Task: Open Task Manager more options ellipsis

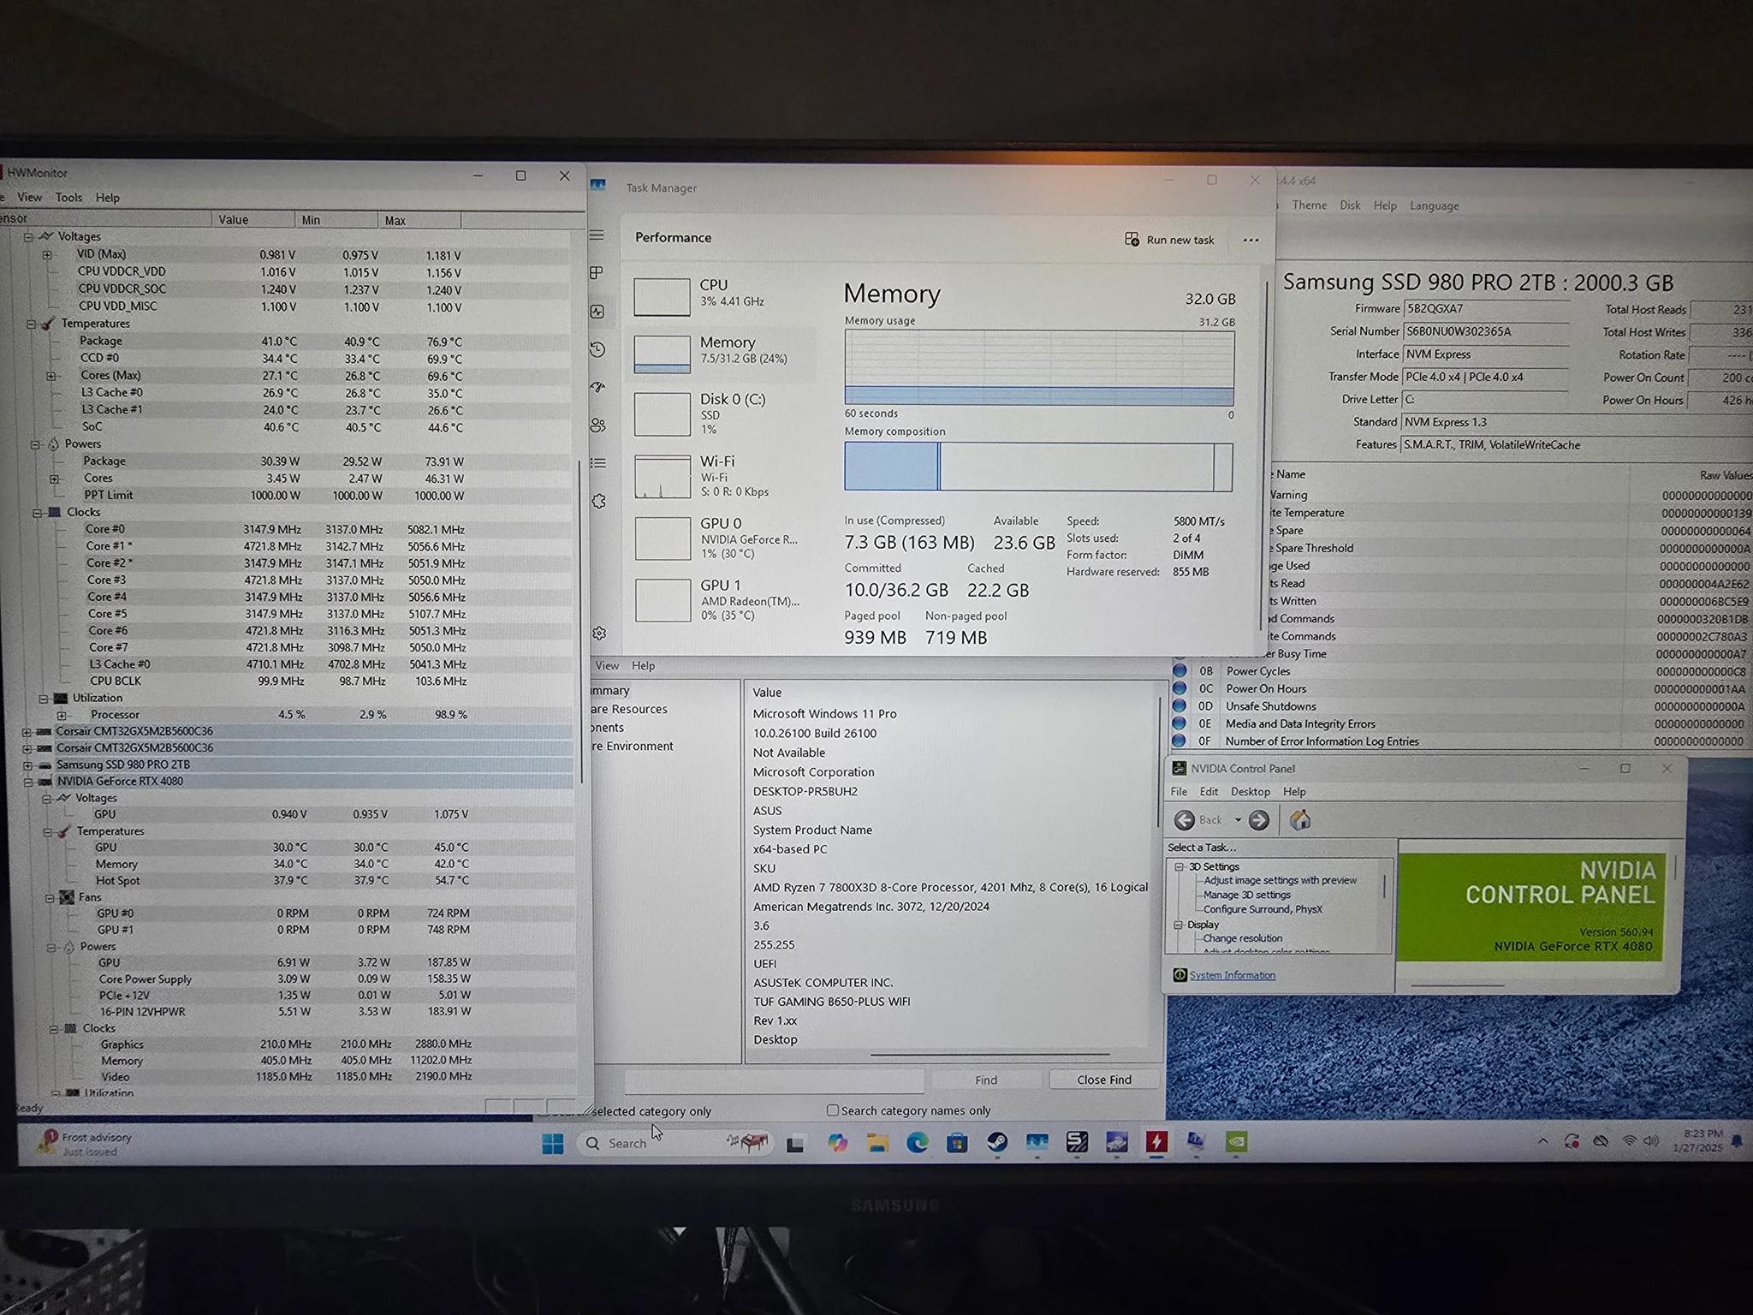Action: click(1251, 240)
